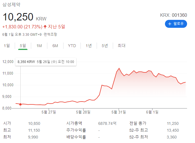Click the red data point marker on chart

coord(20,104)
